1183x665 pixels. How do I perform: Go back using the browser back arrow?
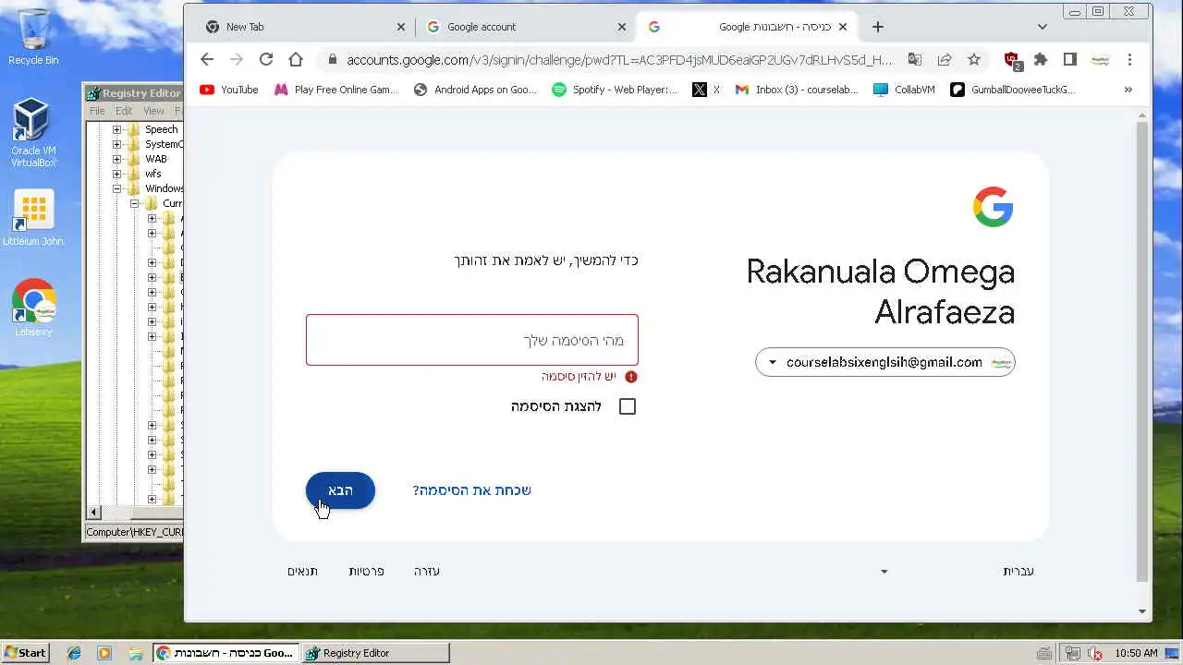tap(207, 59)
